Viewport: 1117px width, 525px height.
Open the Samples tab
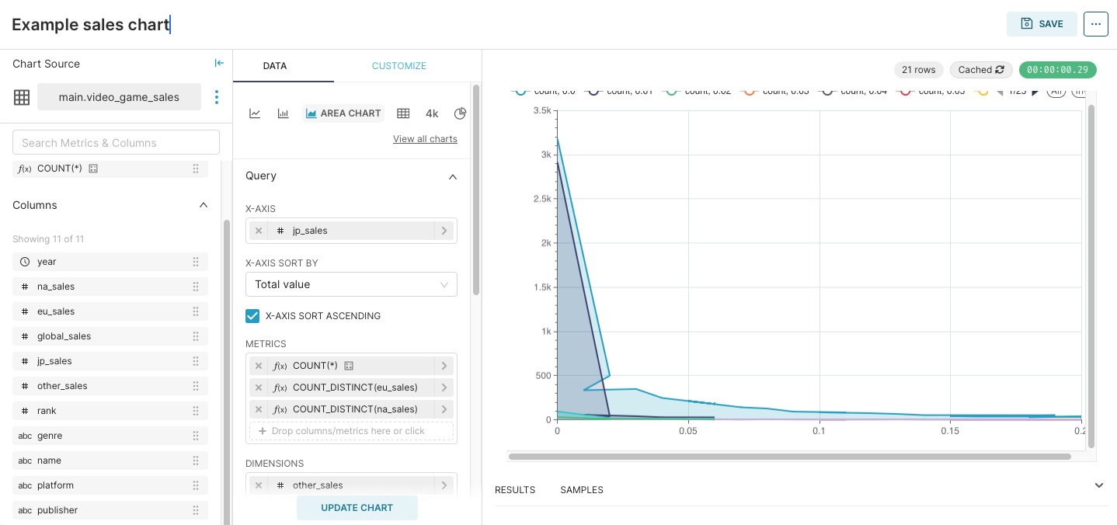click(581, 490)
